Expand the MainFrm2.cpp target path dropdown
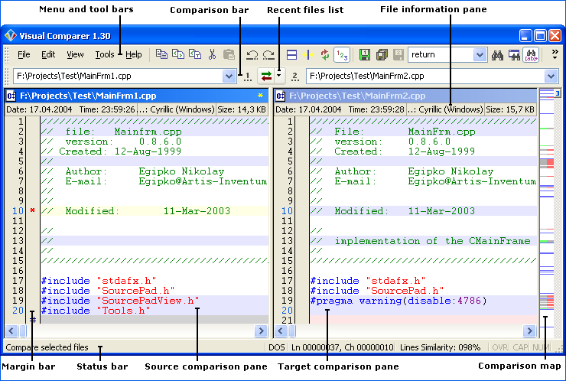Screen dimensions: 566x381 (x=551, y=76)
